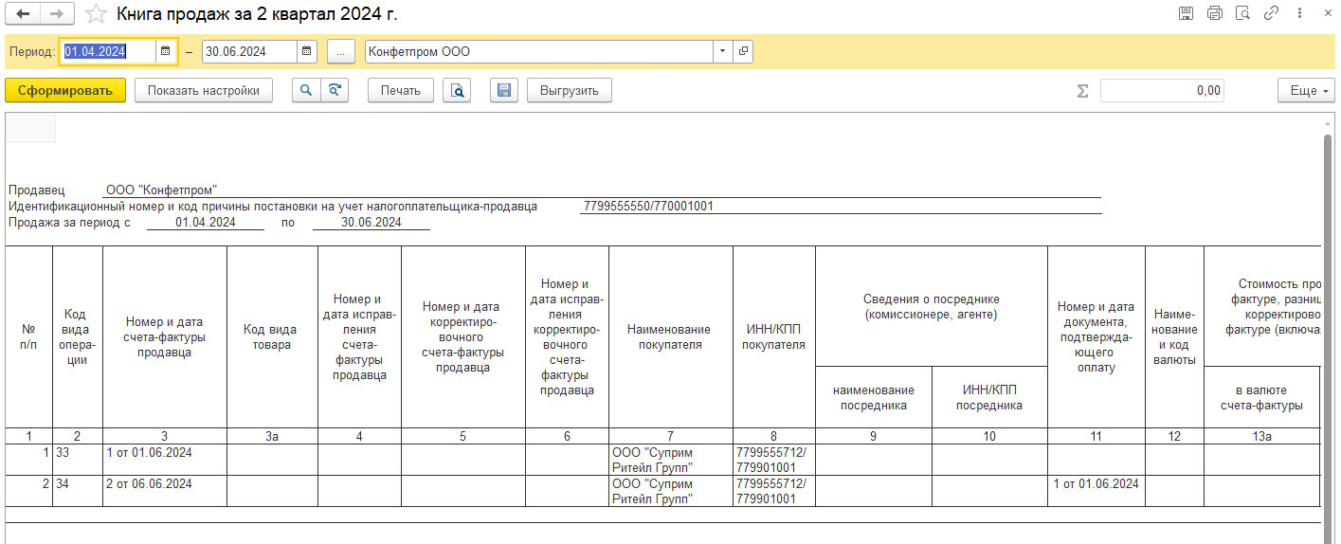Viewport: 1341px width, 544px height.
Task: Select buyer name cell in row 1
Action: pyautogui.click(x=671, y=459)
